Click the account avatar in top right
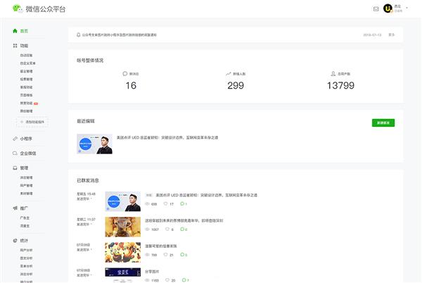Viewport: 422px width, 283px height. coord(388,8)
